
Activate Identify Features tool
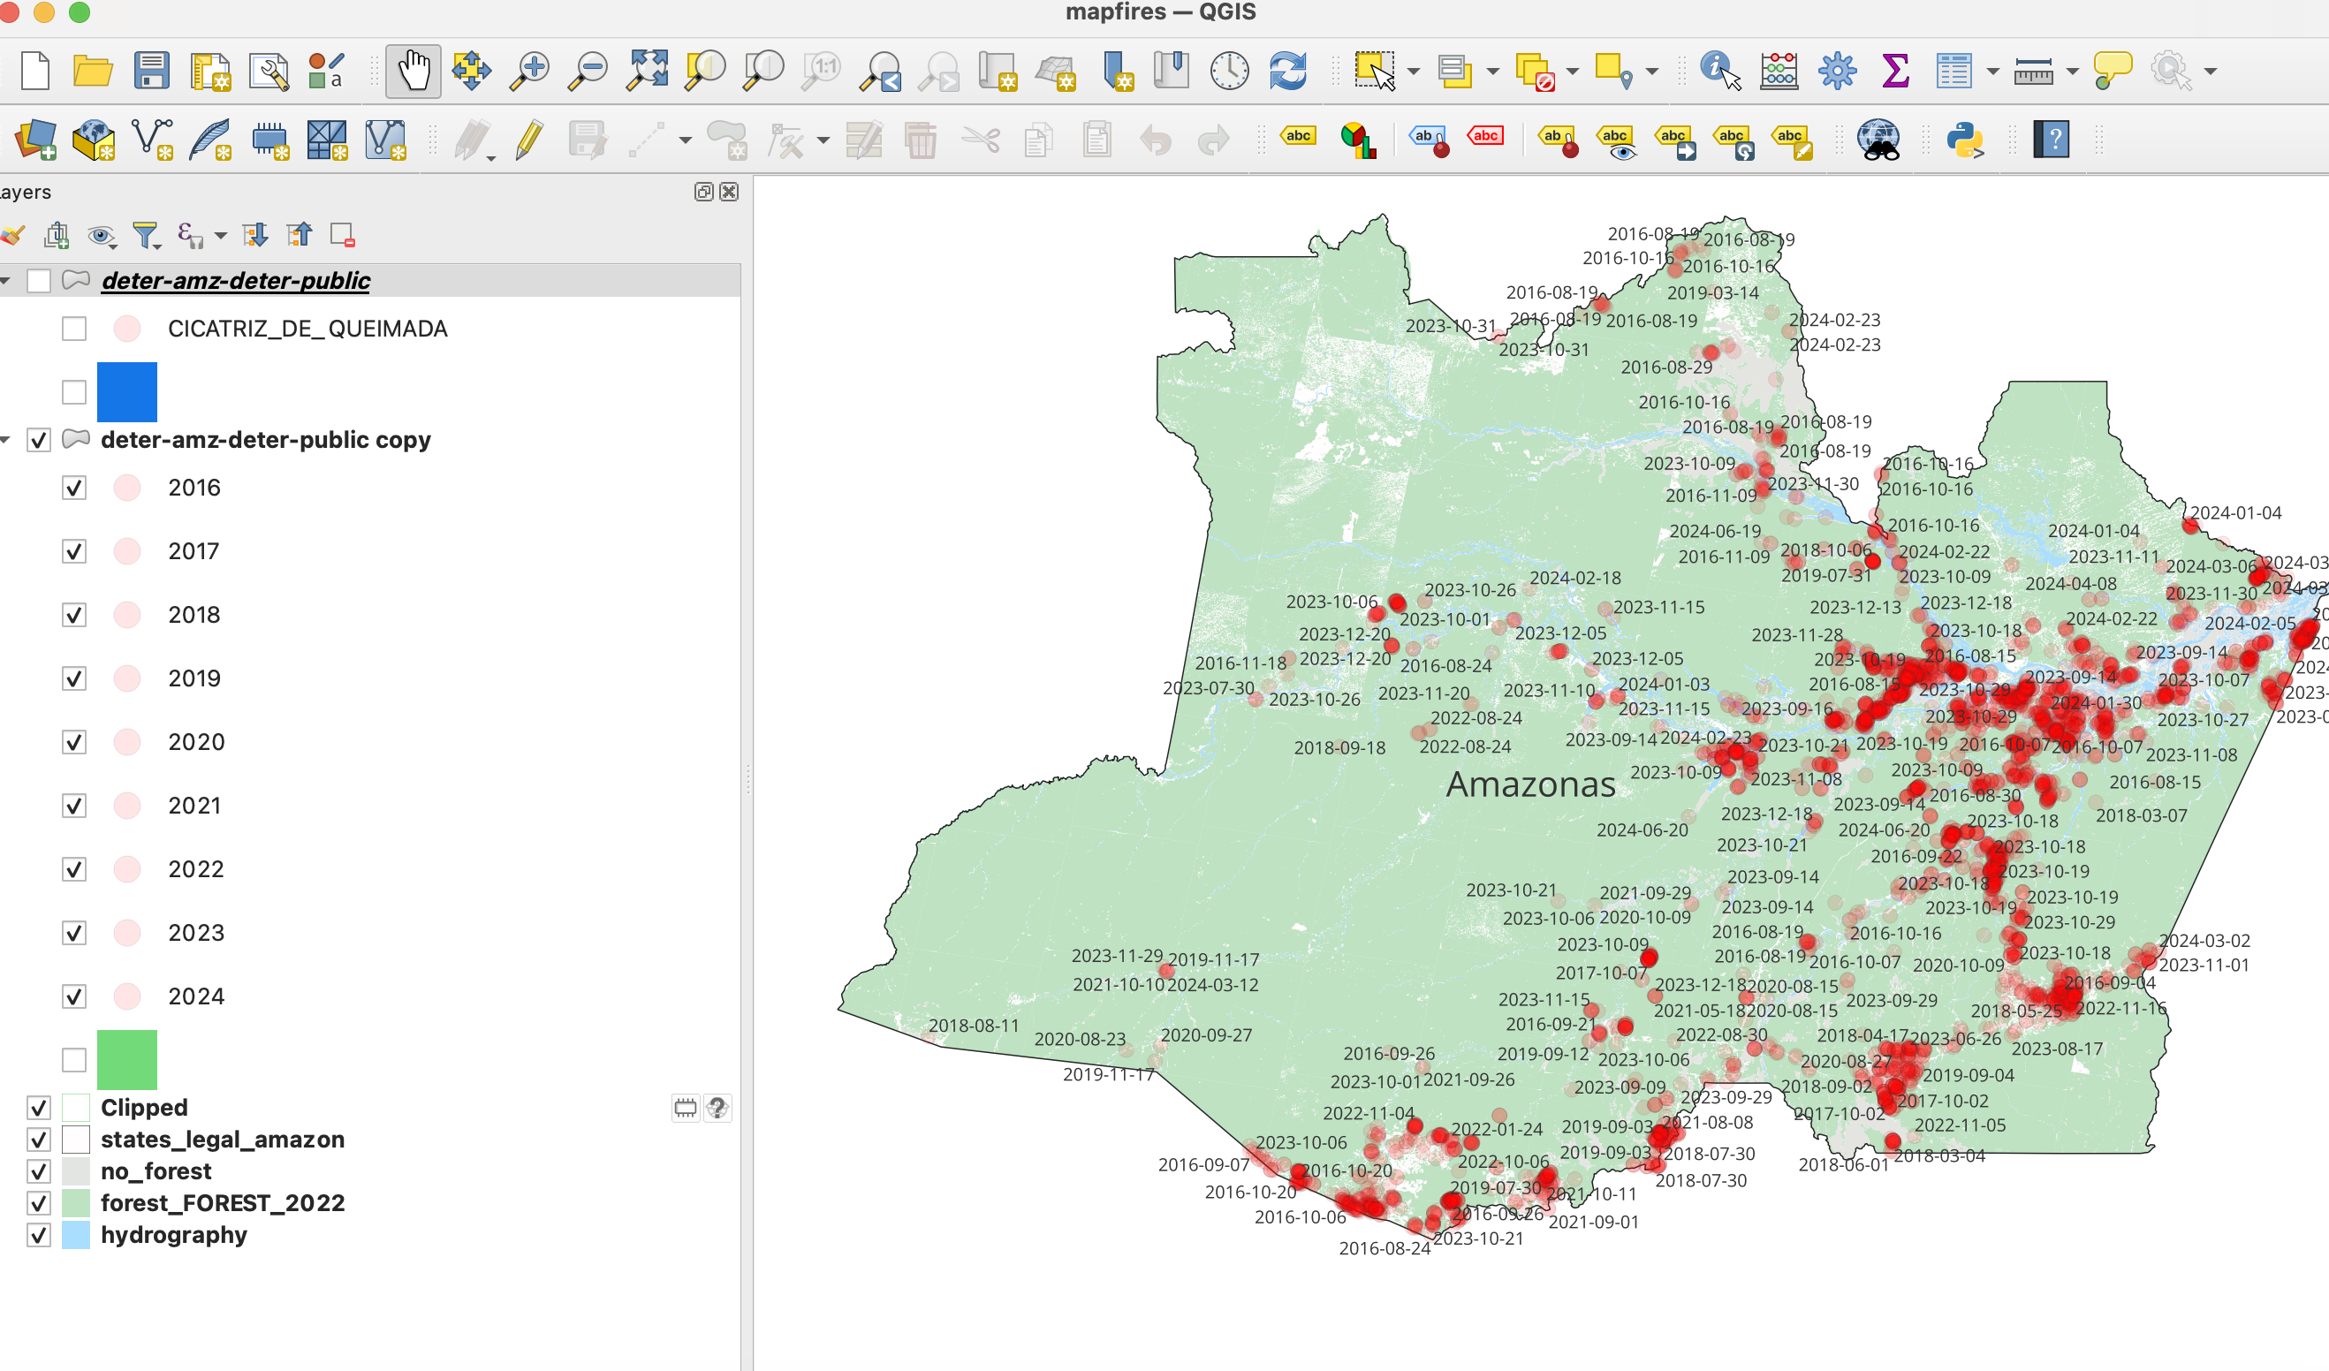pos(1720,72)
